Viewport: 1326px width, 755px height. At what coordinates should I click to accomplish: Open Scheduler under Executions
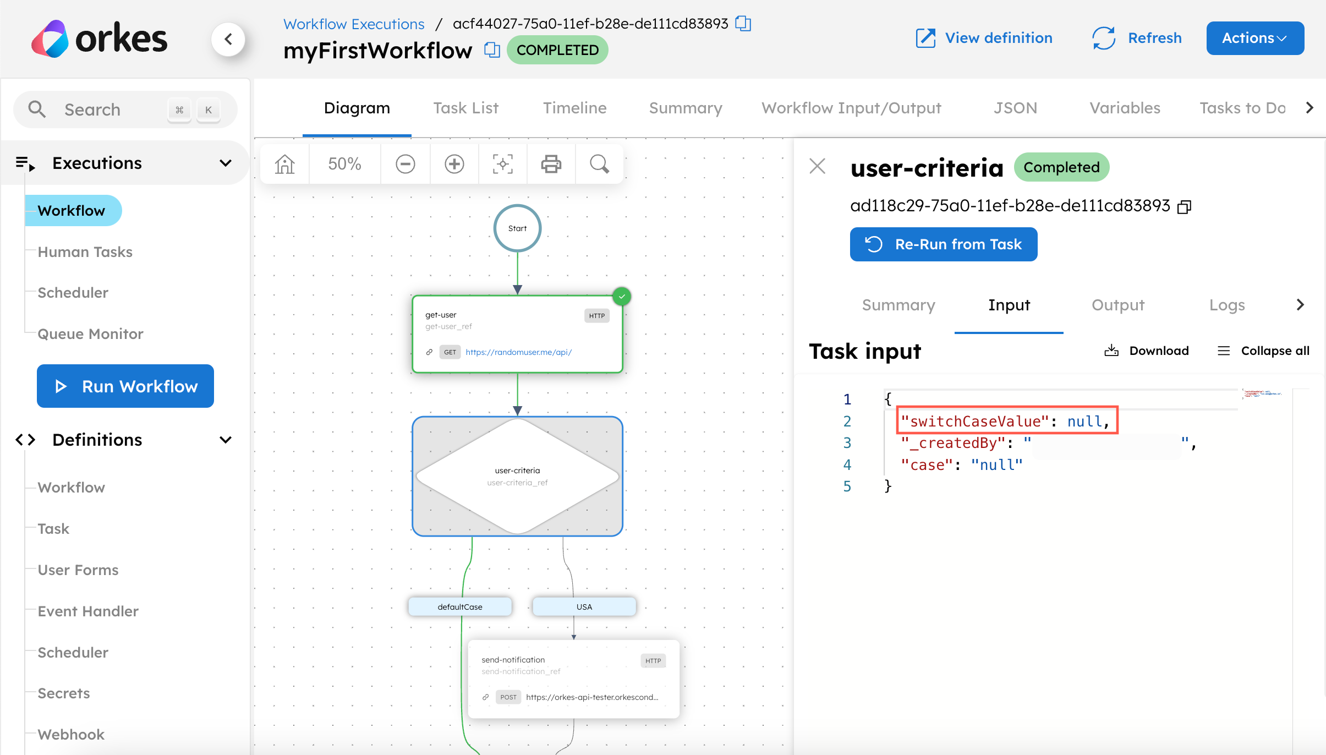pos(73,293)
